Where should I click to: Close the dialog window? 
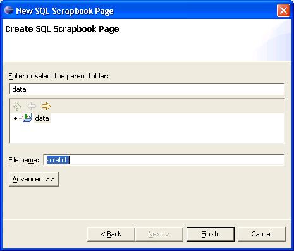click(283, 10)
